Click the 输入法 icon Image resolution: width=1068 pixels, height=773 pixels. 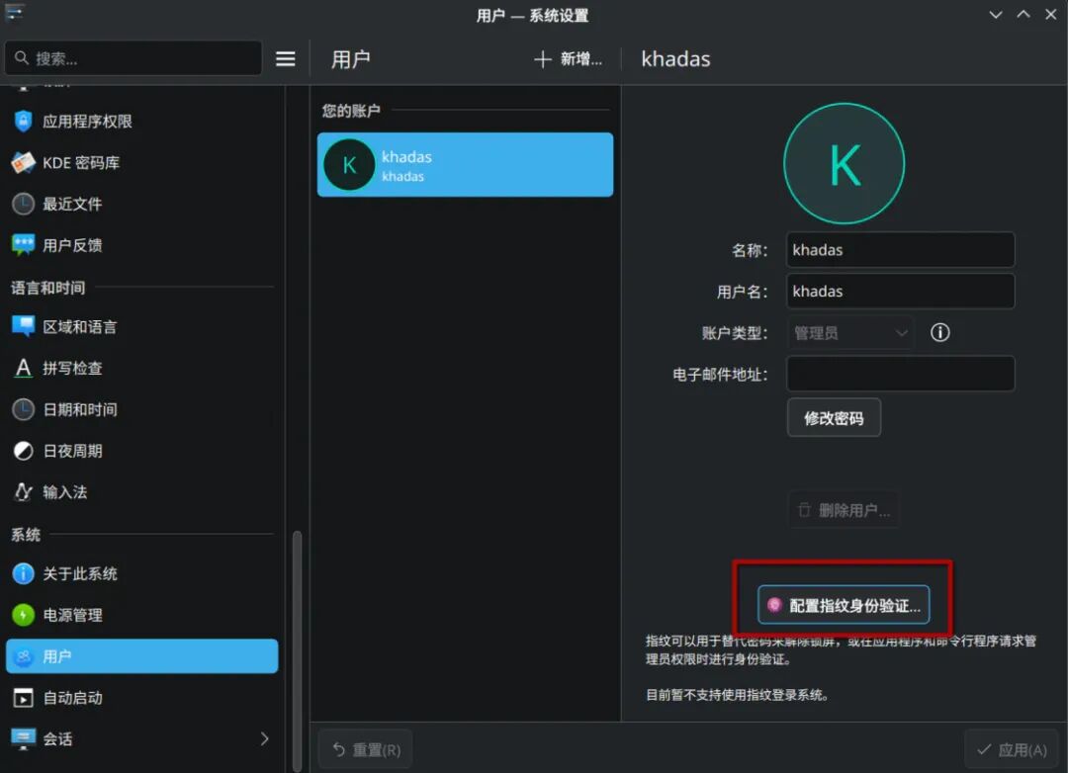point(23,491)
